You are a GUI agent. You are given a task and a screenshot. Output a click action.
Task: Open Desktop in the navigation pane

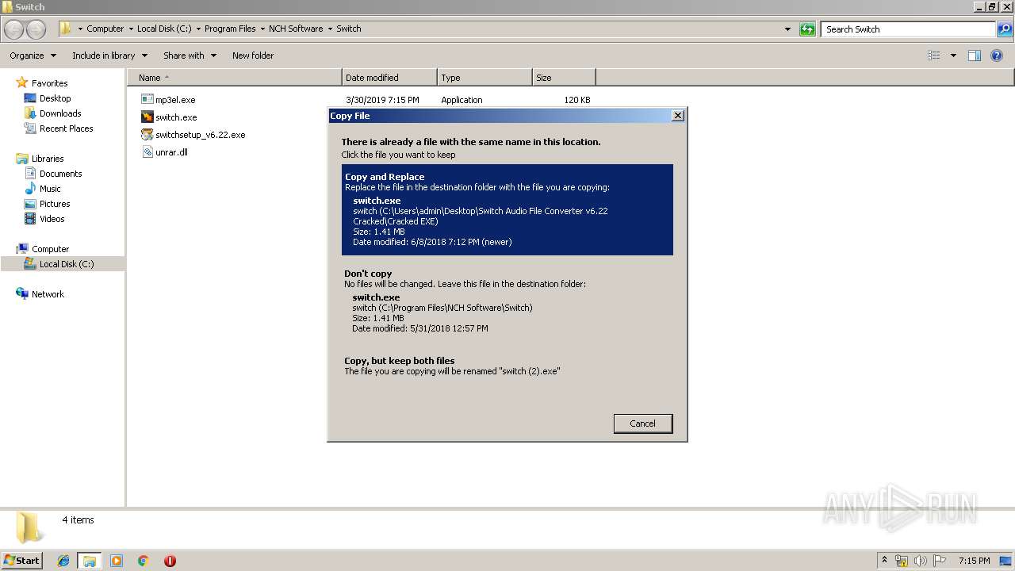[55, 98]
